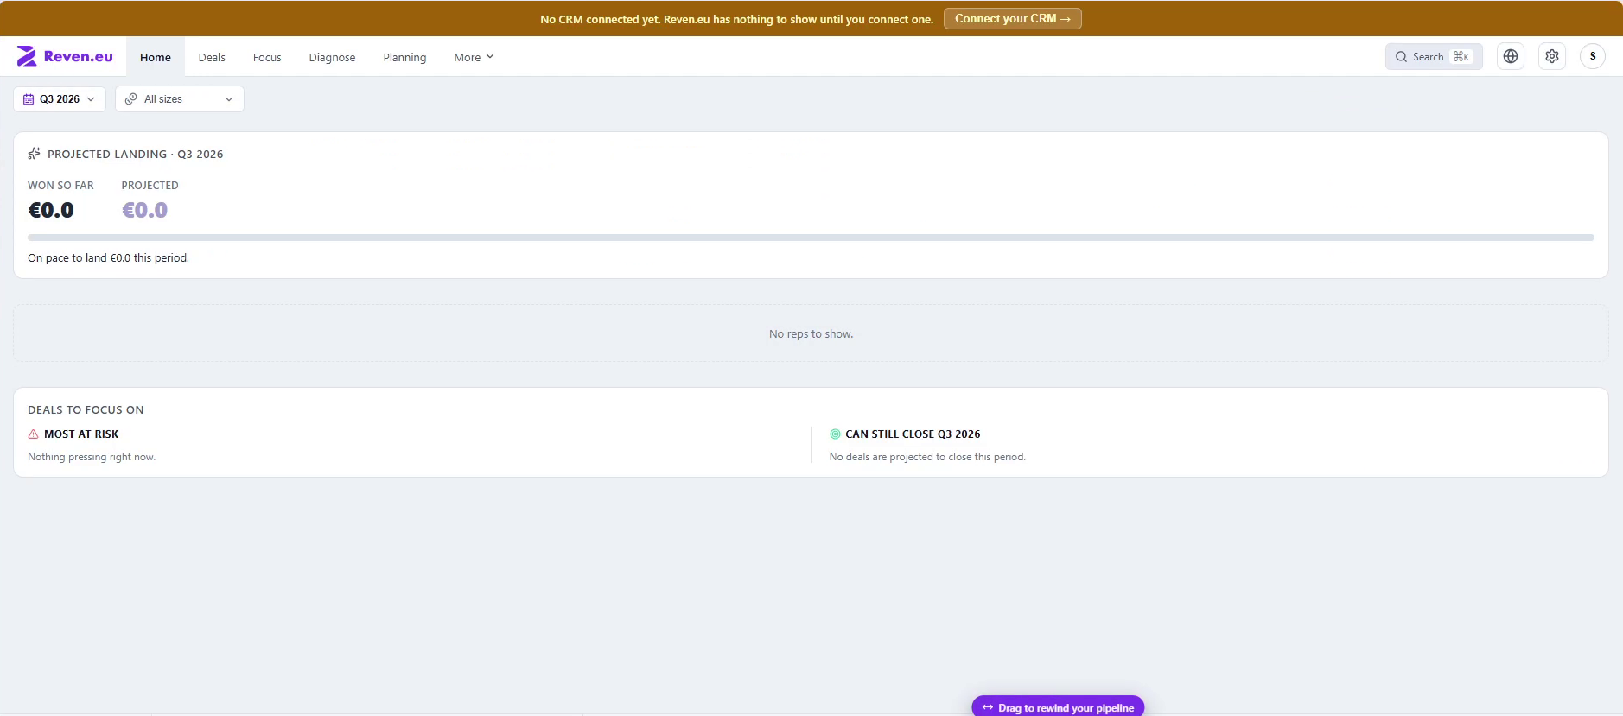Viewport: 1623px width, 716px height.
Task: Click the projected landing progress bar
Action: (x=811, y=237)
